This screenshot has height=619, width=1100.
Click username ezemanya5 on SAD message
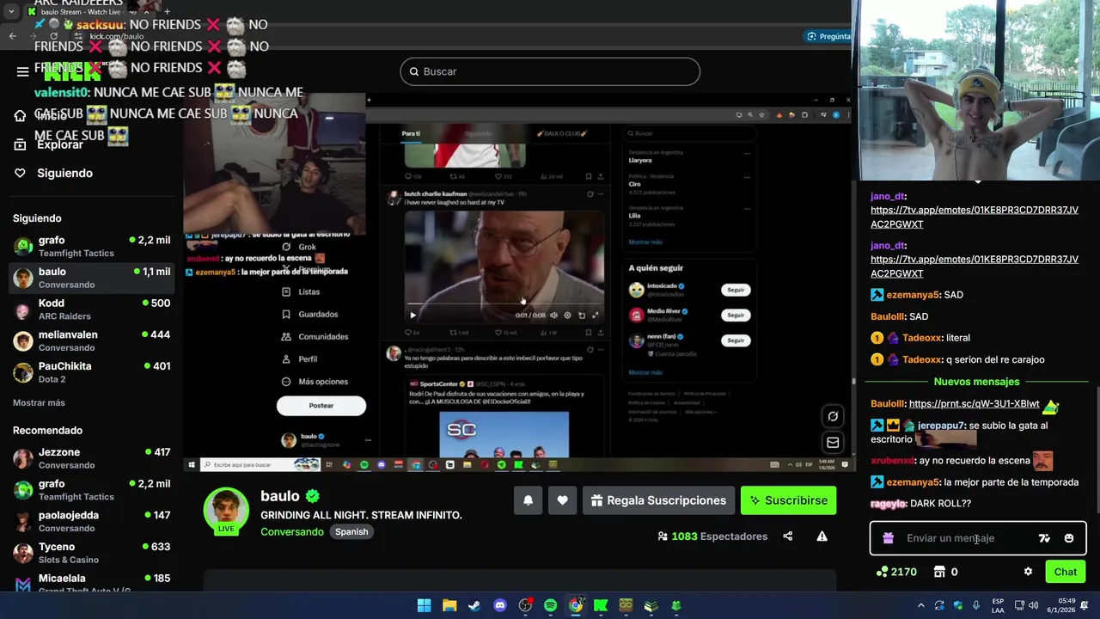coord(913,295)
